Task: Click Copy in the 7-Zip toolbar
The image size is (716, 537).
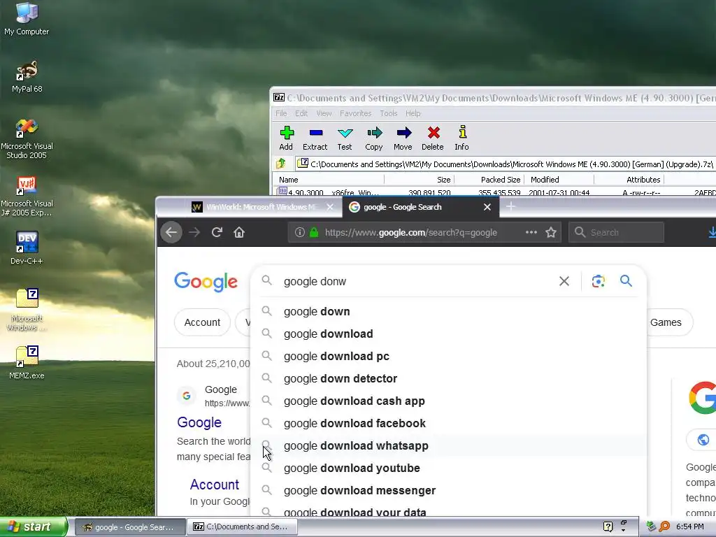Action: tap(374, 138)
